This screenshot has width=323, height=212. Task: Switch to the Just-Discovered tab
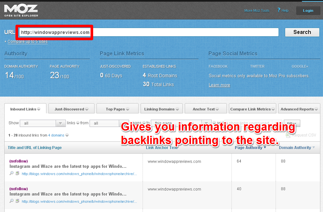tap(71, 109)
